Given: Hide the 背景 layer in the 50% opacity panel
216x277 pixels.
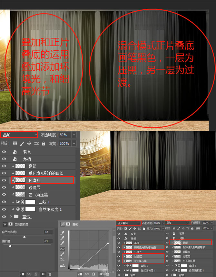Looking at the screenshot, I should 4,152.
